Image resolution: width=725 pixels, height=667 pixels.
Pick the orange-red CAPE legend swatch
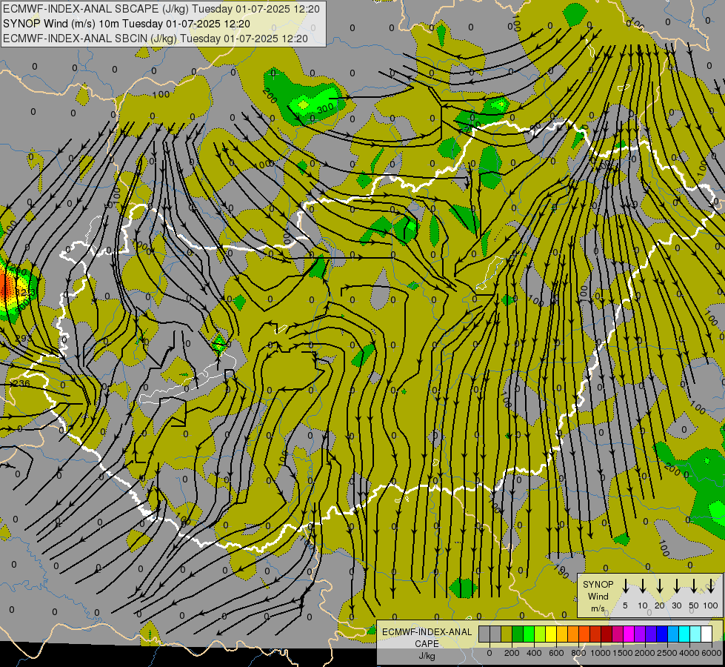584,634
